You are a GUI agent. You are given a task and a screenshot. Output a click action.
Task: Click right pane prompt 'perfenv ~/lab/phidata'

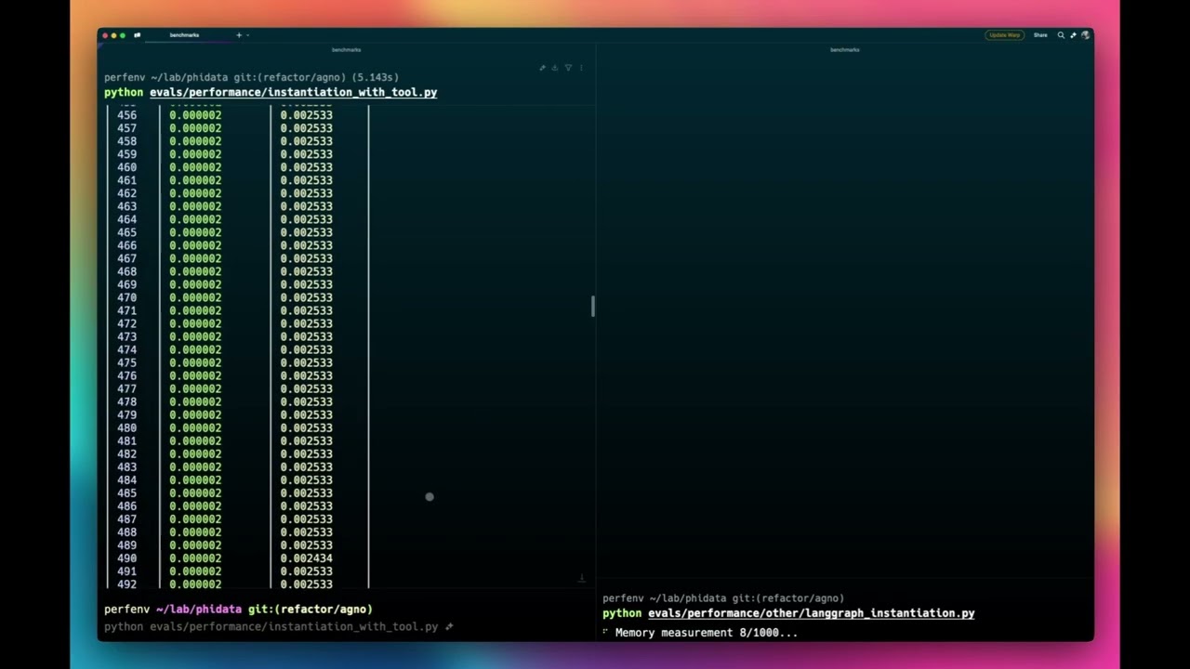(664, 598)
